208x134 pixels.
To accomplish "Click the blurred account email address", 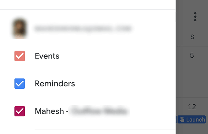I will 83,29.
